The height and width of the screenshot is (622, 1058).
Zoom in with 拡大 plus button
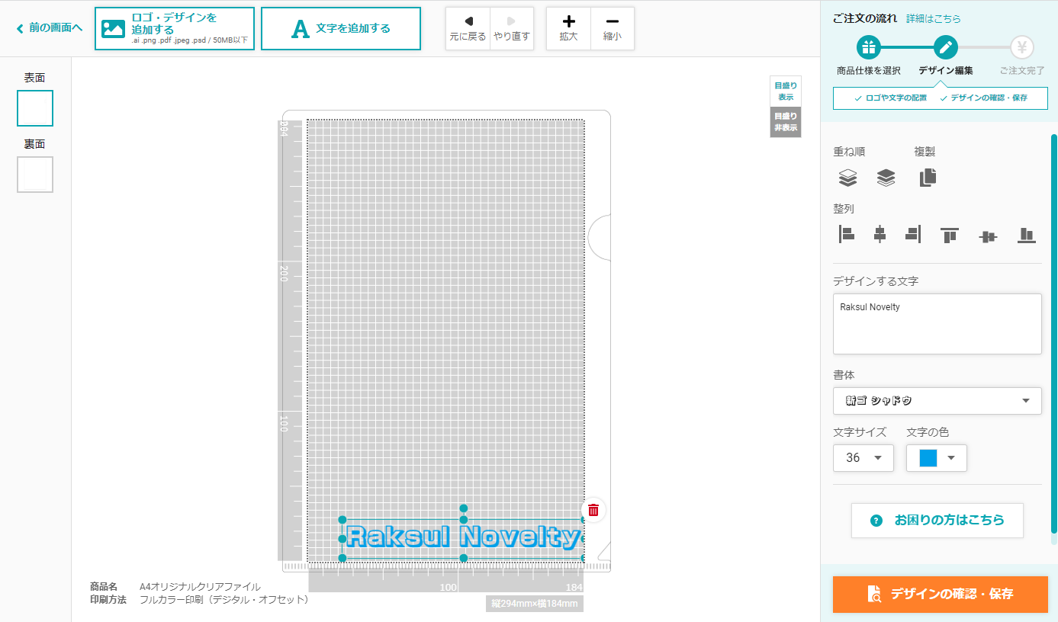pos(568,29)
